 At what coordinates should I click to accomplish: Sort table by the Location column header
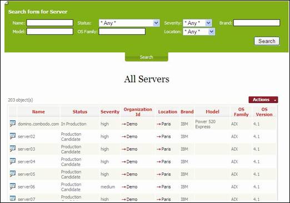point(168,111)
